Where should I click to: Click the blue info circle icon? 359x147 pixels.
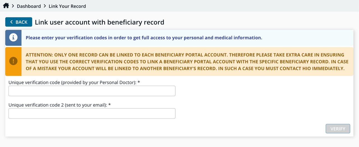[x=13, y=38]
